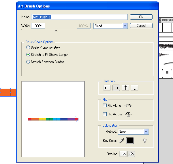Open colorization tips lightbulb icon
Image resolution: width=173 pixels, height=164 pixels.
(145, 141)
